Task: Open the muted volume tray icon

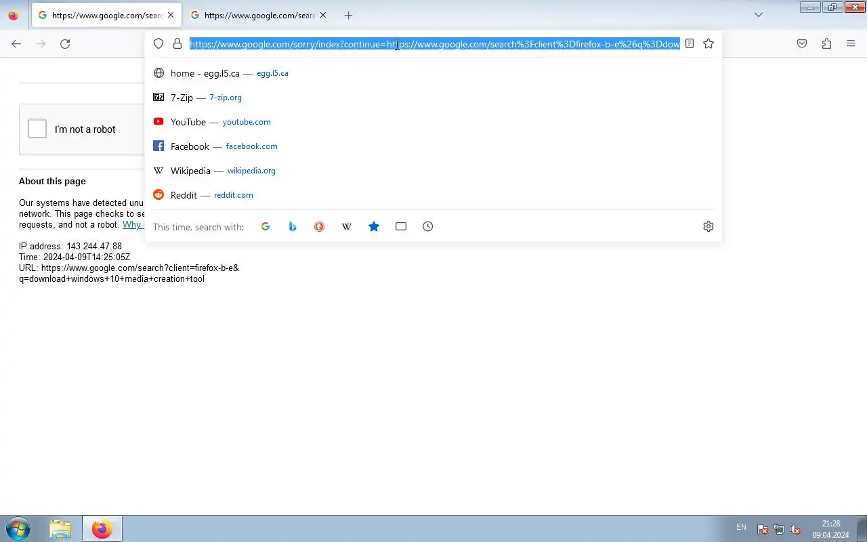Action: (x=796, y=529)
